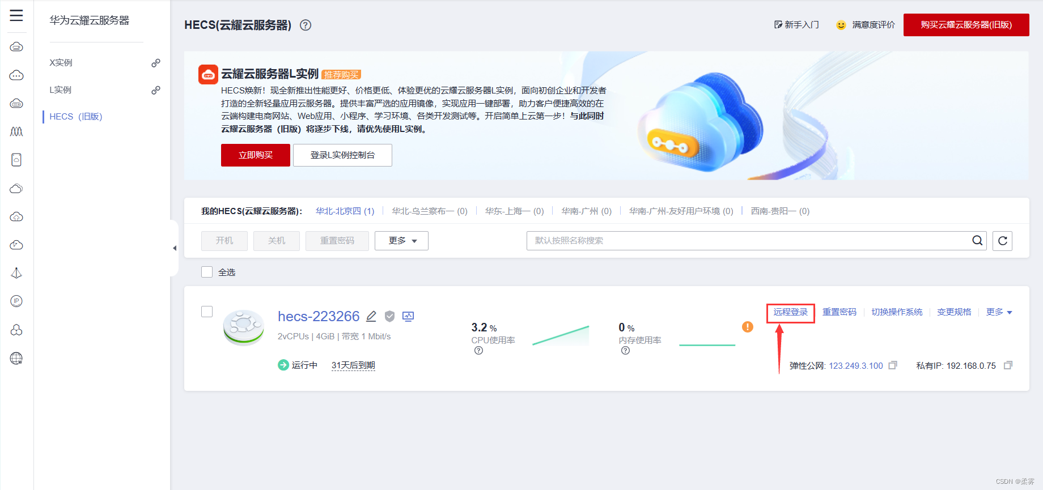The width and height of the screenshot is (1043, 490).
Task: Click the 关机 button
Action: [277, 241]
